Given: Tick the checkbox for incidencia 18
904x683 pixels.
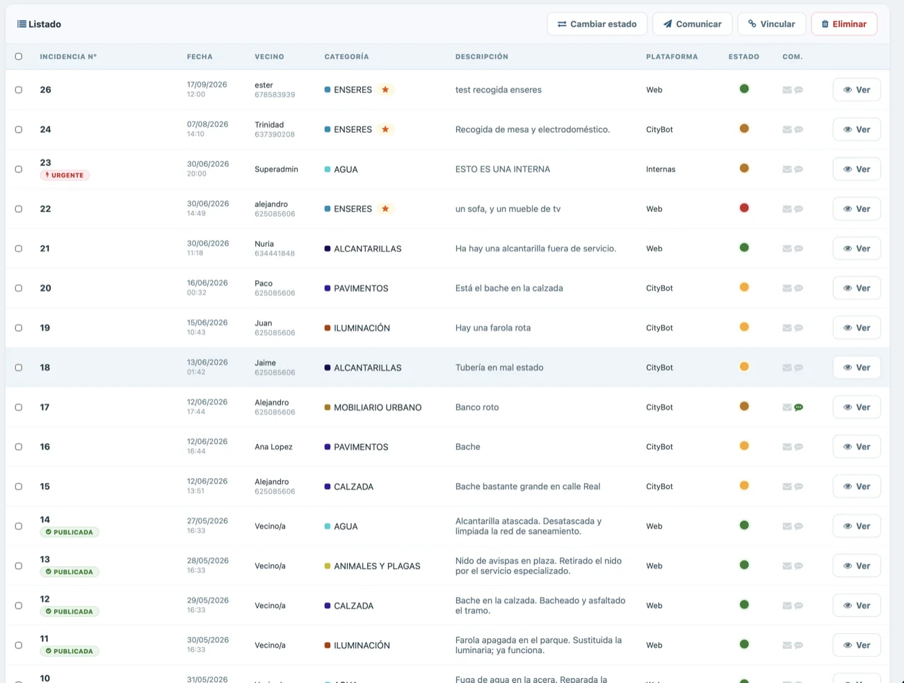Looking at the screenshot, I should tap(19, 368).
